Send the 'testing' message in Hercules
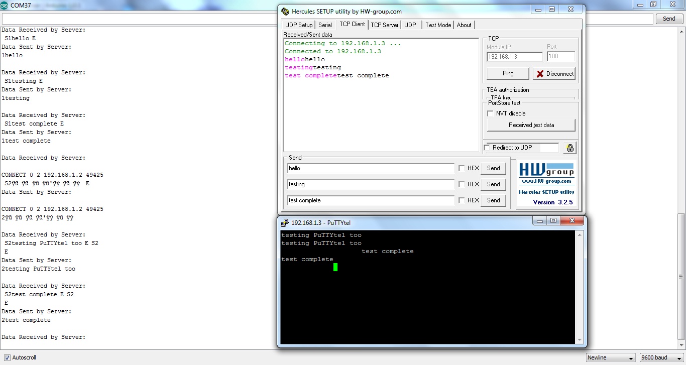Screen dimensions: 686x365 (493, 184)
